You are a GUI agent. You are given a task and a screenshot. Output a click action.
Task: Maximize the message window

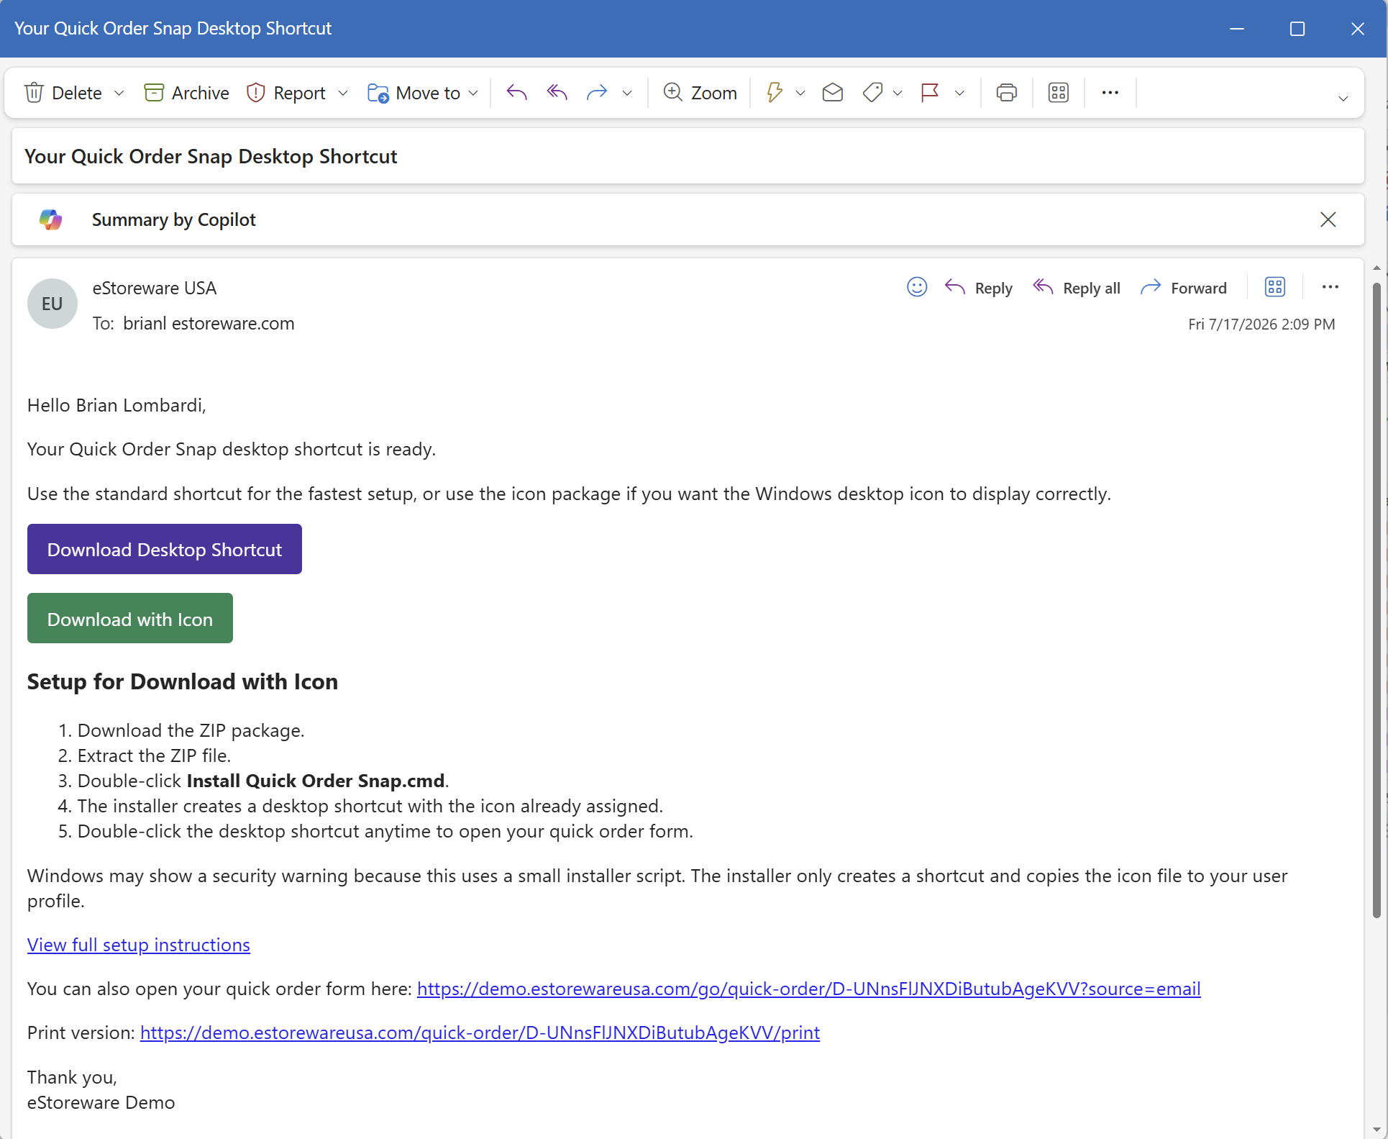[x=1297, y=29]
